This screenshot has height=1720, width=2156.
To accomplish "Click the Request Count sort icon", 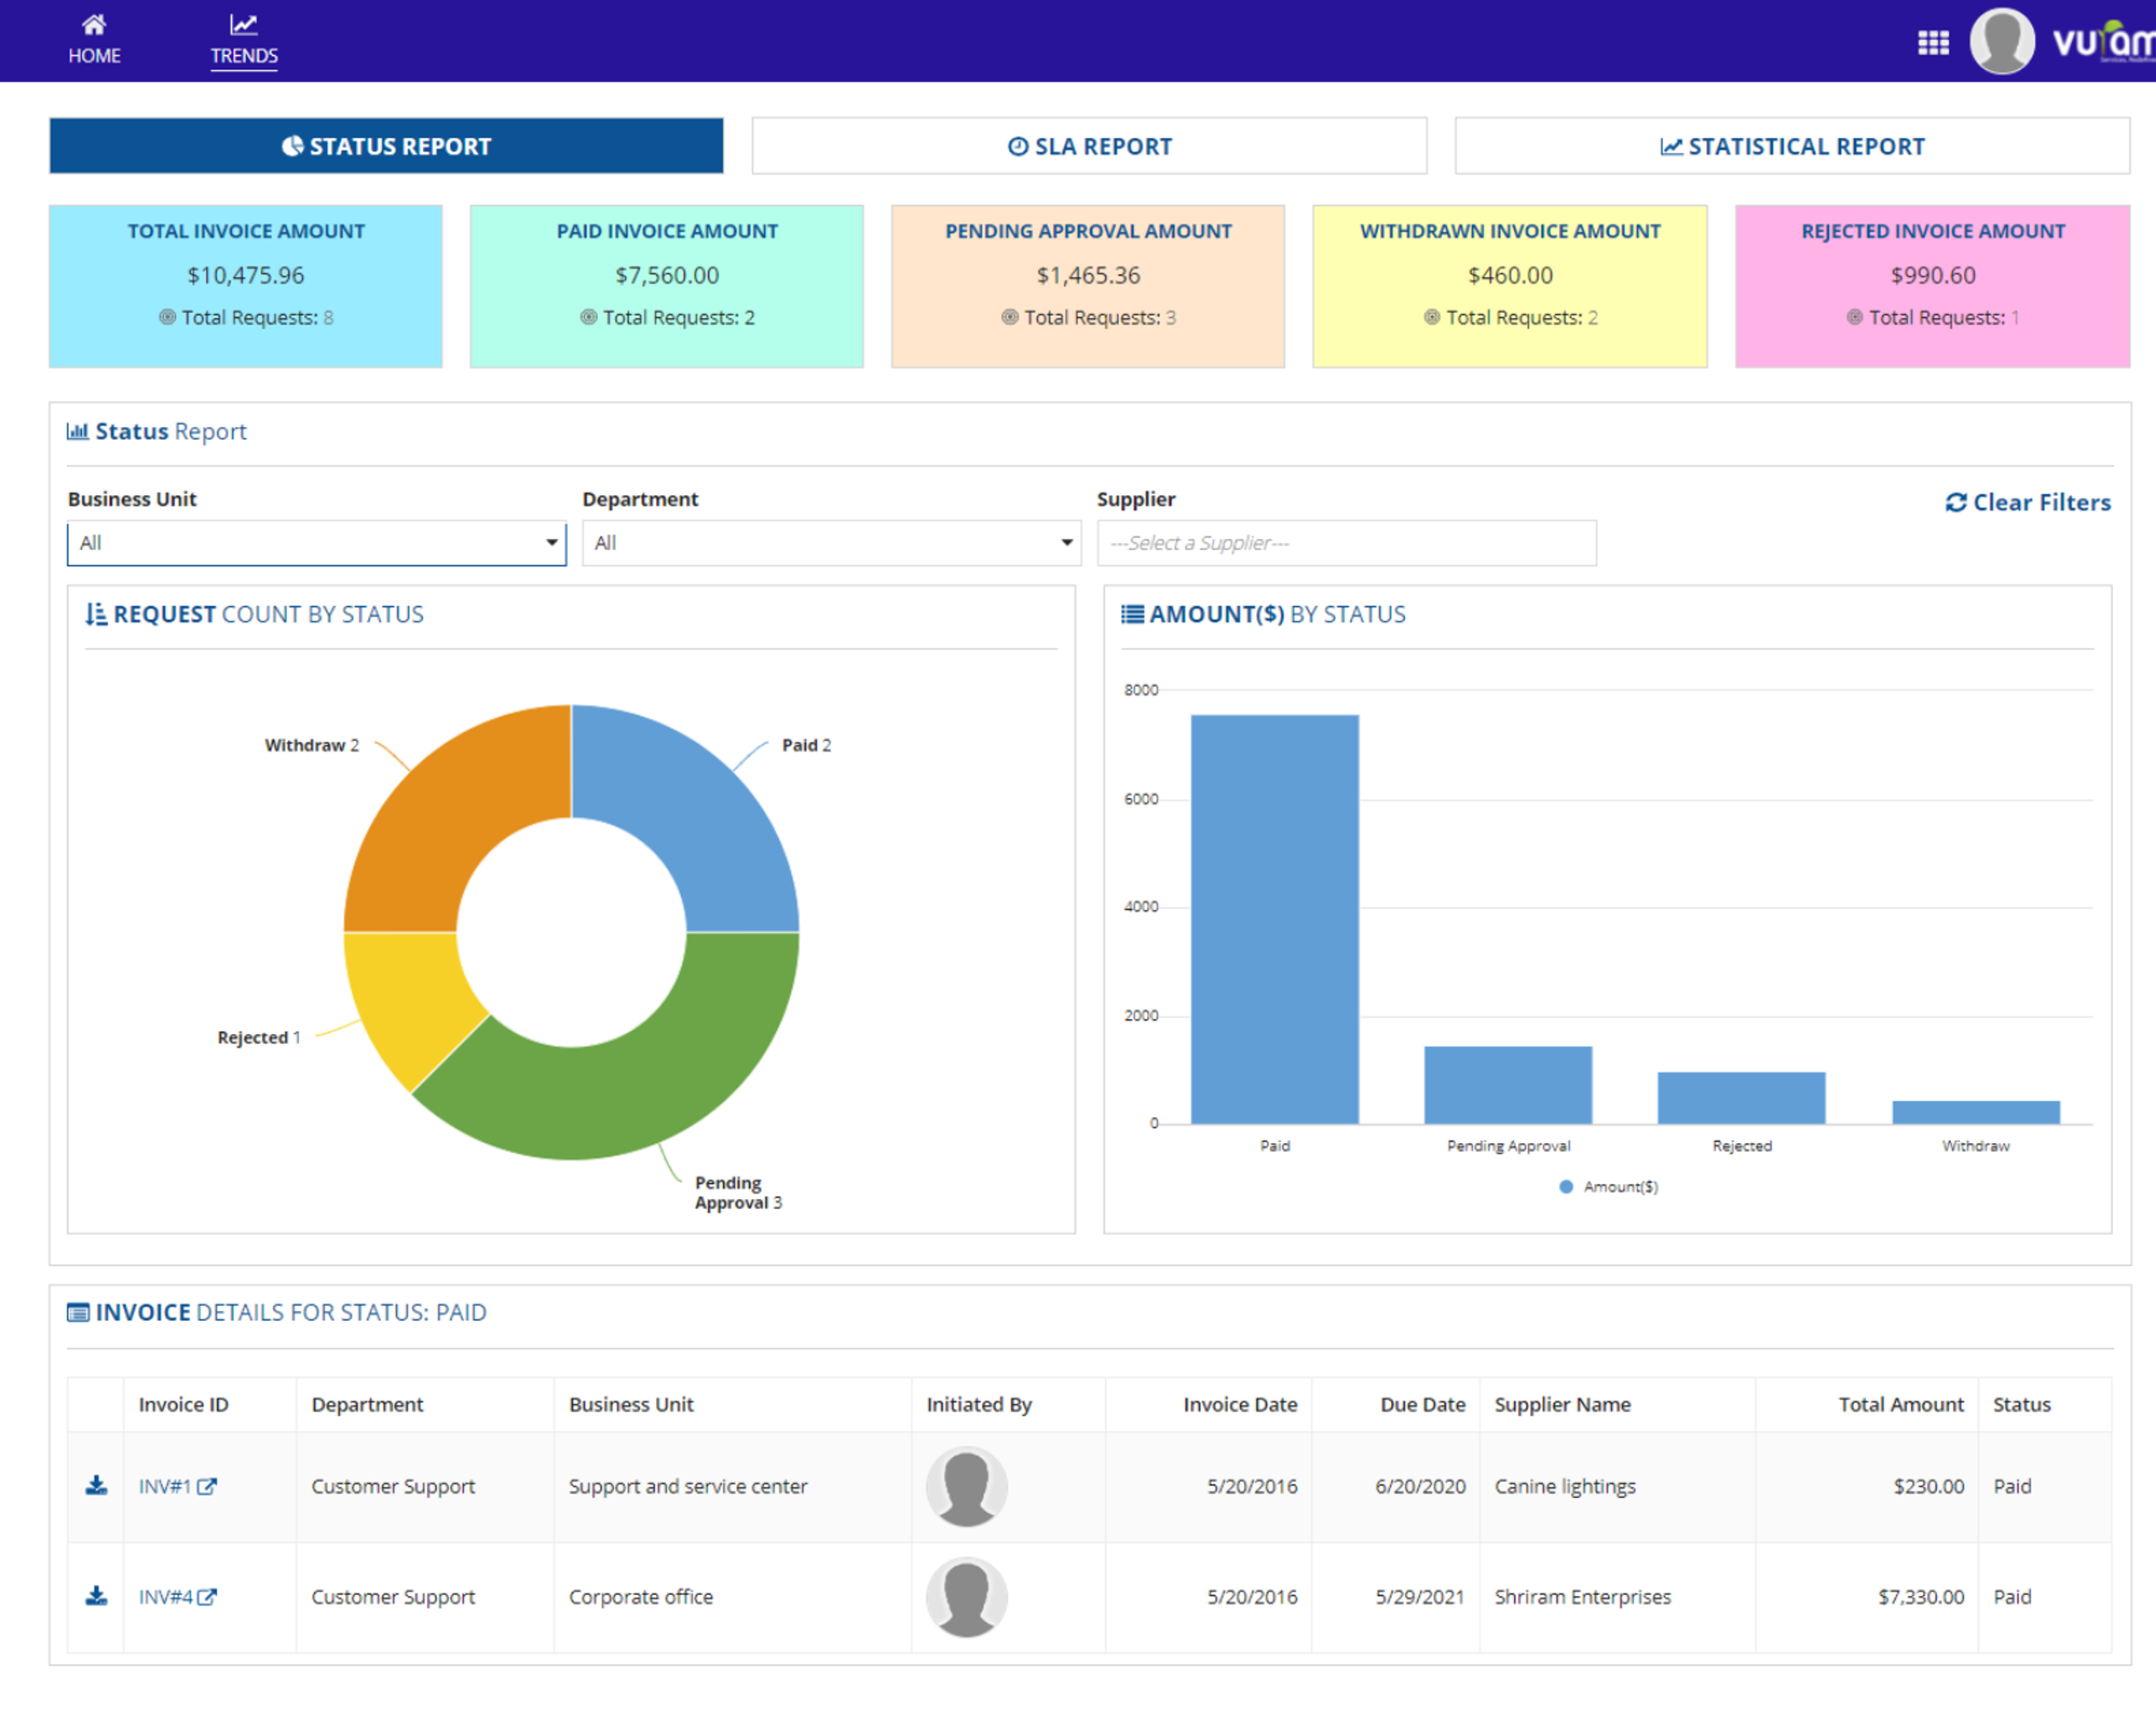I will 96,614.
